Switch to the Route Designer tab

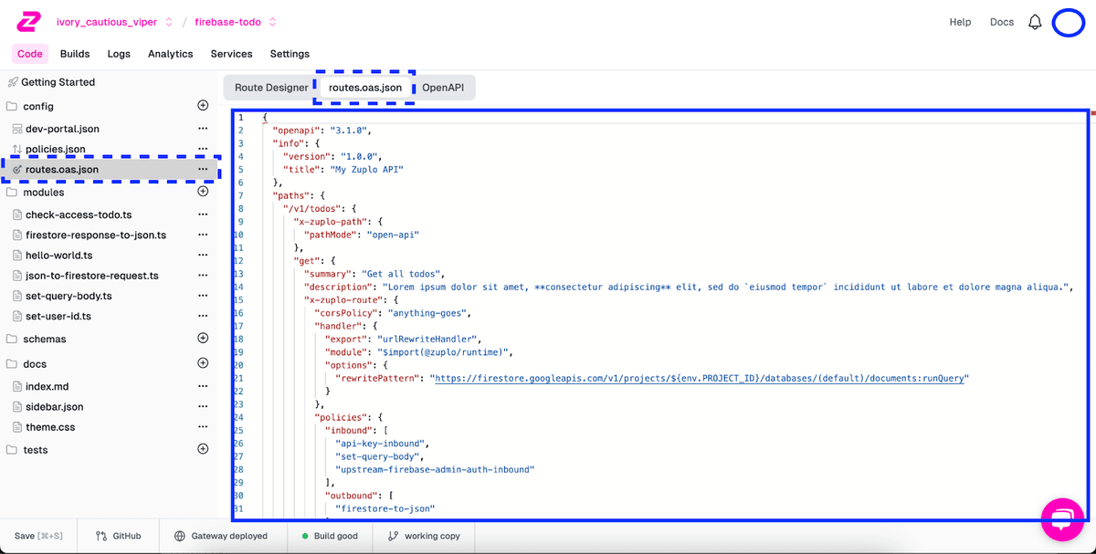click(x=269, y=87)
